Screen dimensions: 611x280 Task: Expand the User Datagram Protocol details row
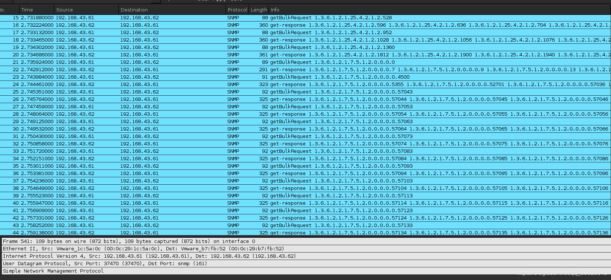(305, 264)
